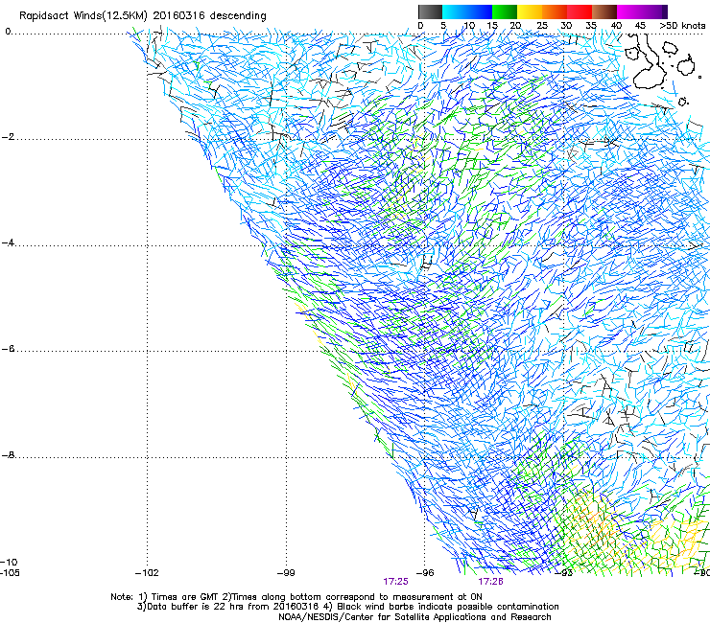Click the '0' latitude axis label

8,32
